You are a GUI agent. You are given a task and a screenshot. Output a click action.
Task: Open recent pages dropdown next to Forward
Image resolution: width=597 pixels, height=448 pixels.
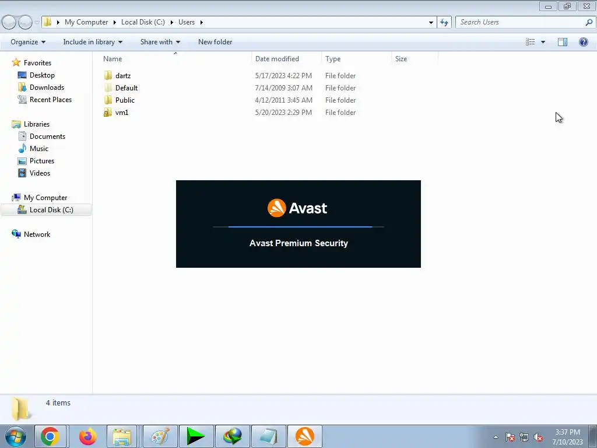(37, 22)
